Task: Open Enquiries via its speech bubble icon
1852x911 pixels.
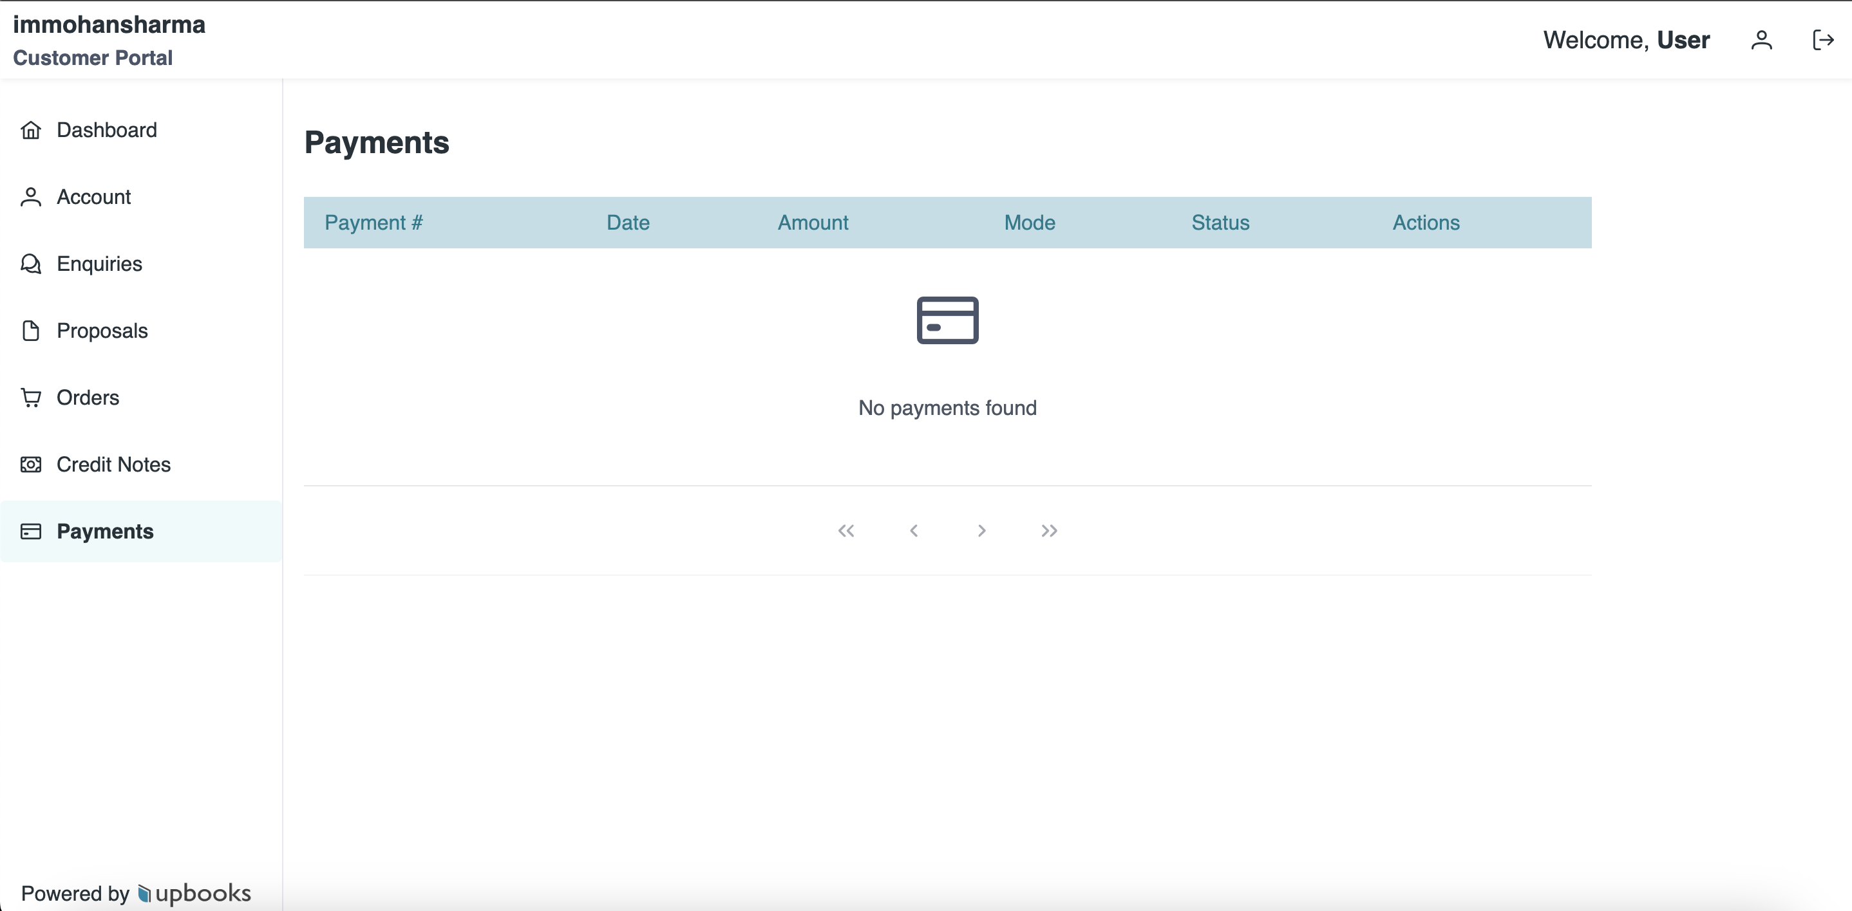Action: coord(30,264)
